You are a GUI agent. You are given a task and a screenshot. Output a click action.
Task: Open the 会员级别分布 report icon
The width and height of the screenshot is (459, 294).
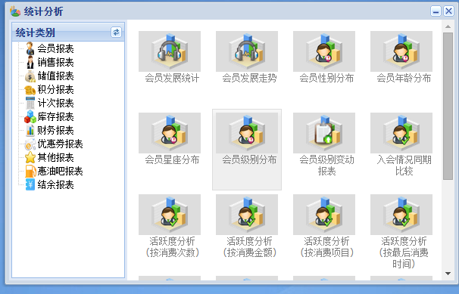(x=247, y=133)
